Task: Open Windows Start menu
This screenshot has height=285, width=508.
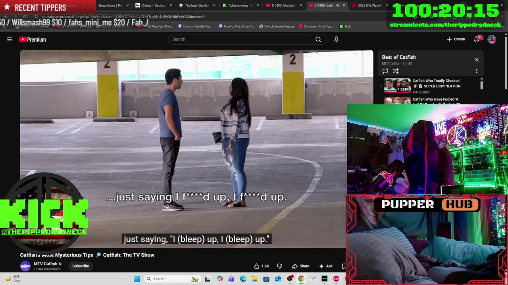Action: (x=137, y=279)
